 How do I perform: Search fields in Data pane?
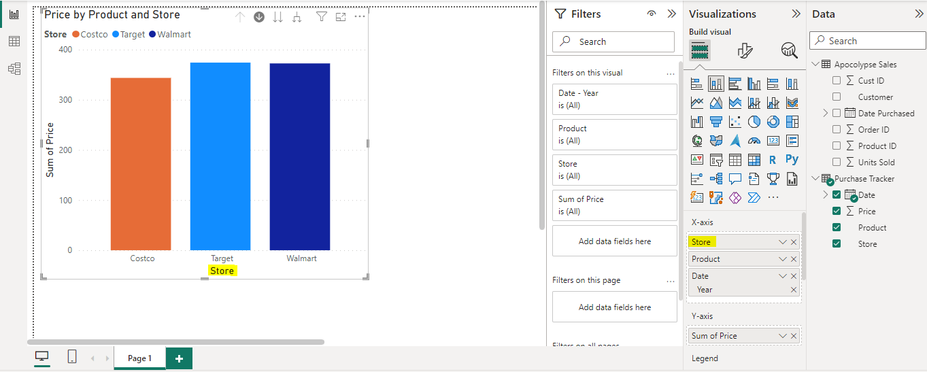[868, 41]
